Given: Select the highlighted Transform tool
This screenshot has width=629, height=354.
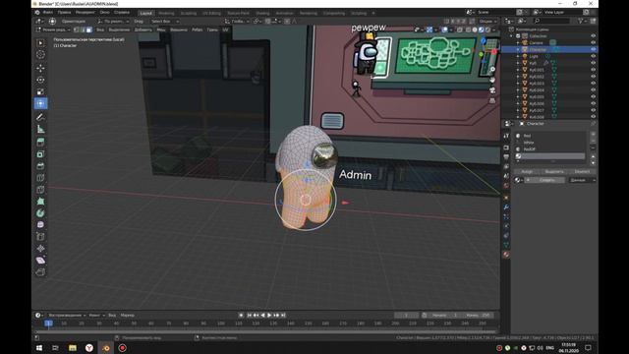Looking at the screenshot, I should click(x=40, y=103).
